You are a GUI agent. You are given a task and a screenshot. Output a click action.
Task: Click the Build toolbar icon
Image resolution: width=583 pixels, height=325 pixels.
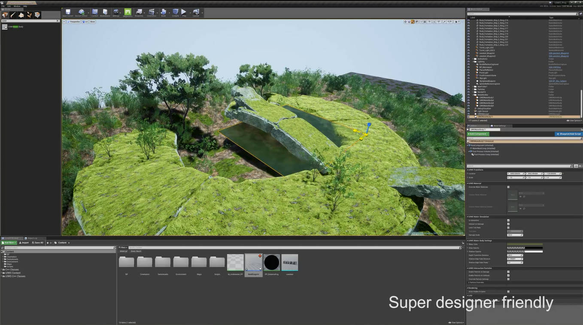[164, 12]
